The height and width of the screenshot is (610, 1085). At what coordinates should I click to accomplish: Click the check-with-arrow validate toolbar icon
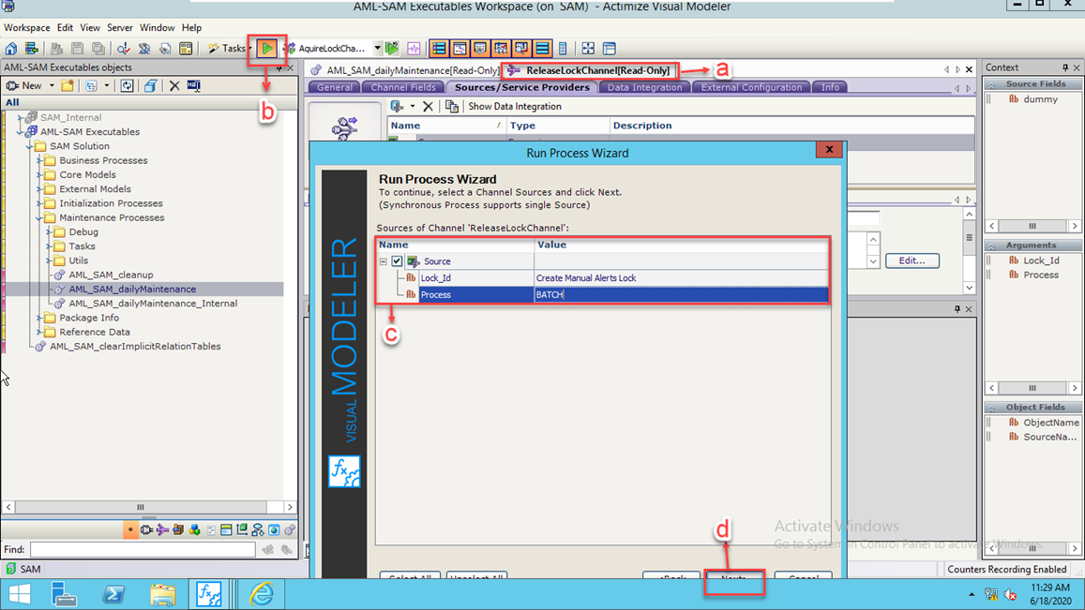(x=123, y=49)
